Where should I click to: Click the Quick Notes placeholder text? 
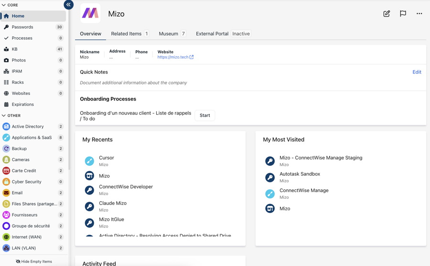point(133,82)
